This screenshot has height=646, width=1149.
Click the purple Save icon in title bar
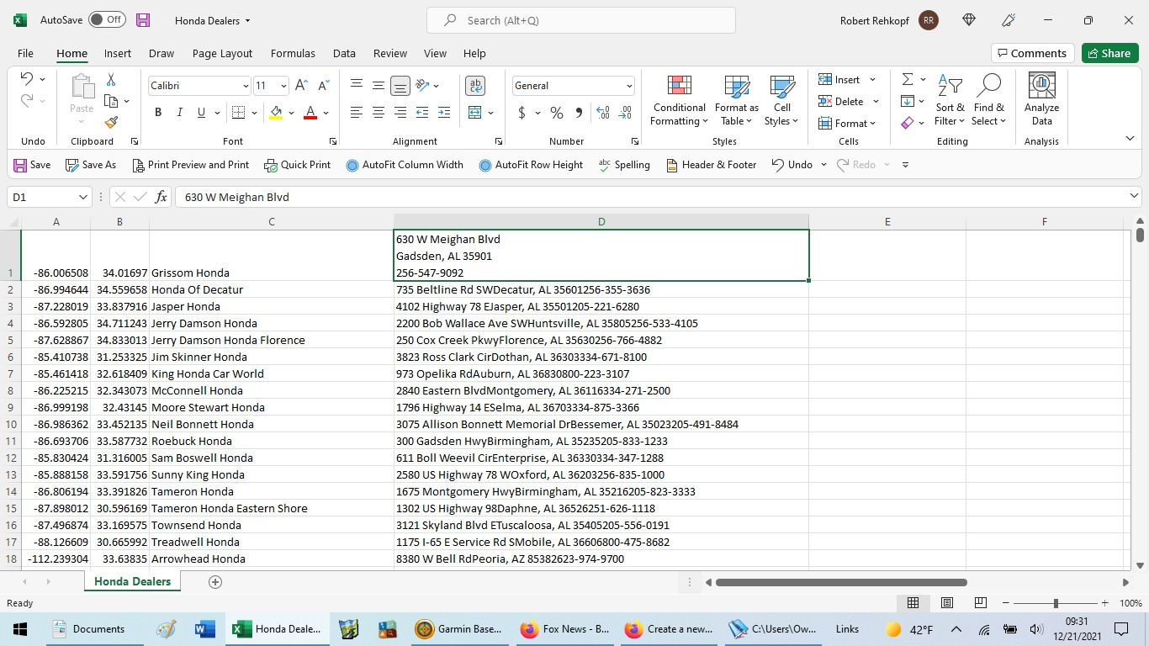click(x=143, y=20)
